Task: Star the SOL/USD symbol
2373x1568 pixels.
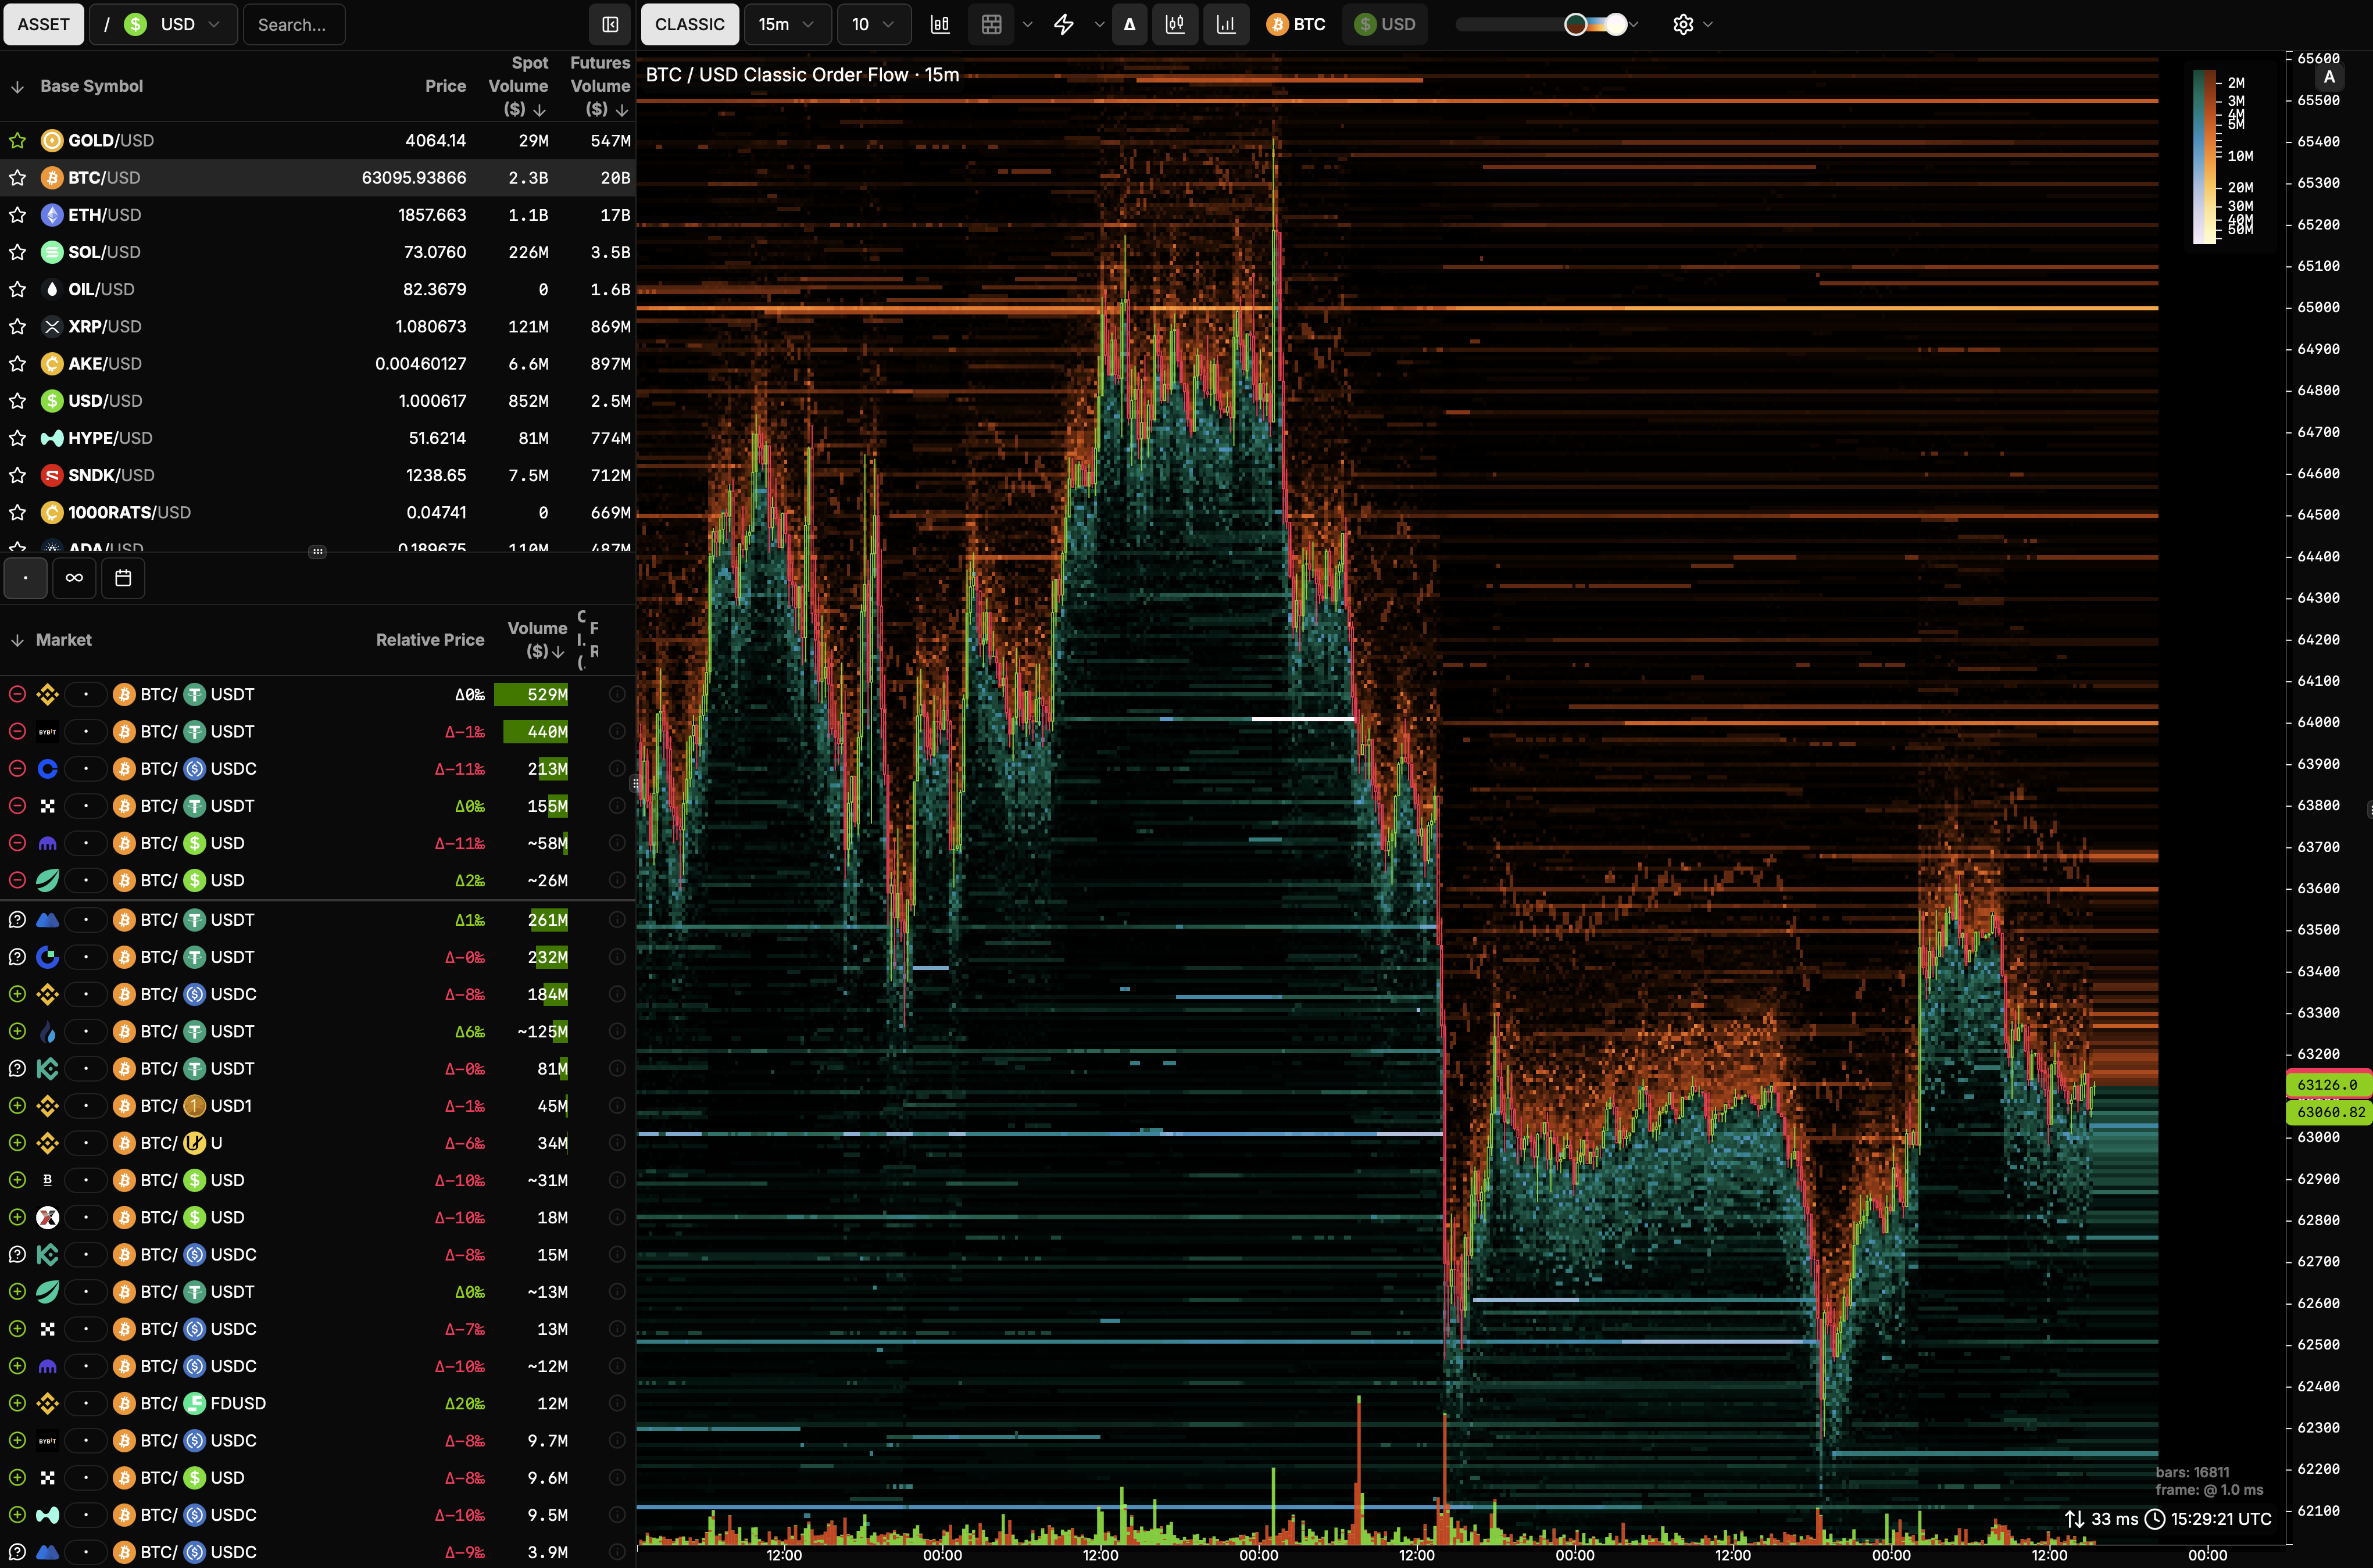Action: coord(17,252)
